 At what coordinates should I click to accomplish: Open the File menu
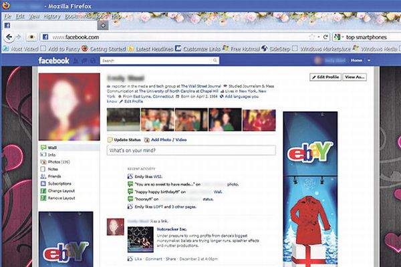point(7,16)
